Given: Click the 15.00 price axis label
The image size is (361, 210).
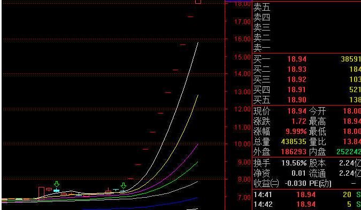Looking at the screenshot, I should pos(242,57).
